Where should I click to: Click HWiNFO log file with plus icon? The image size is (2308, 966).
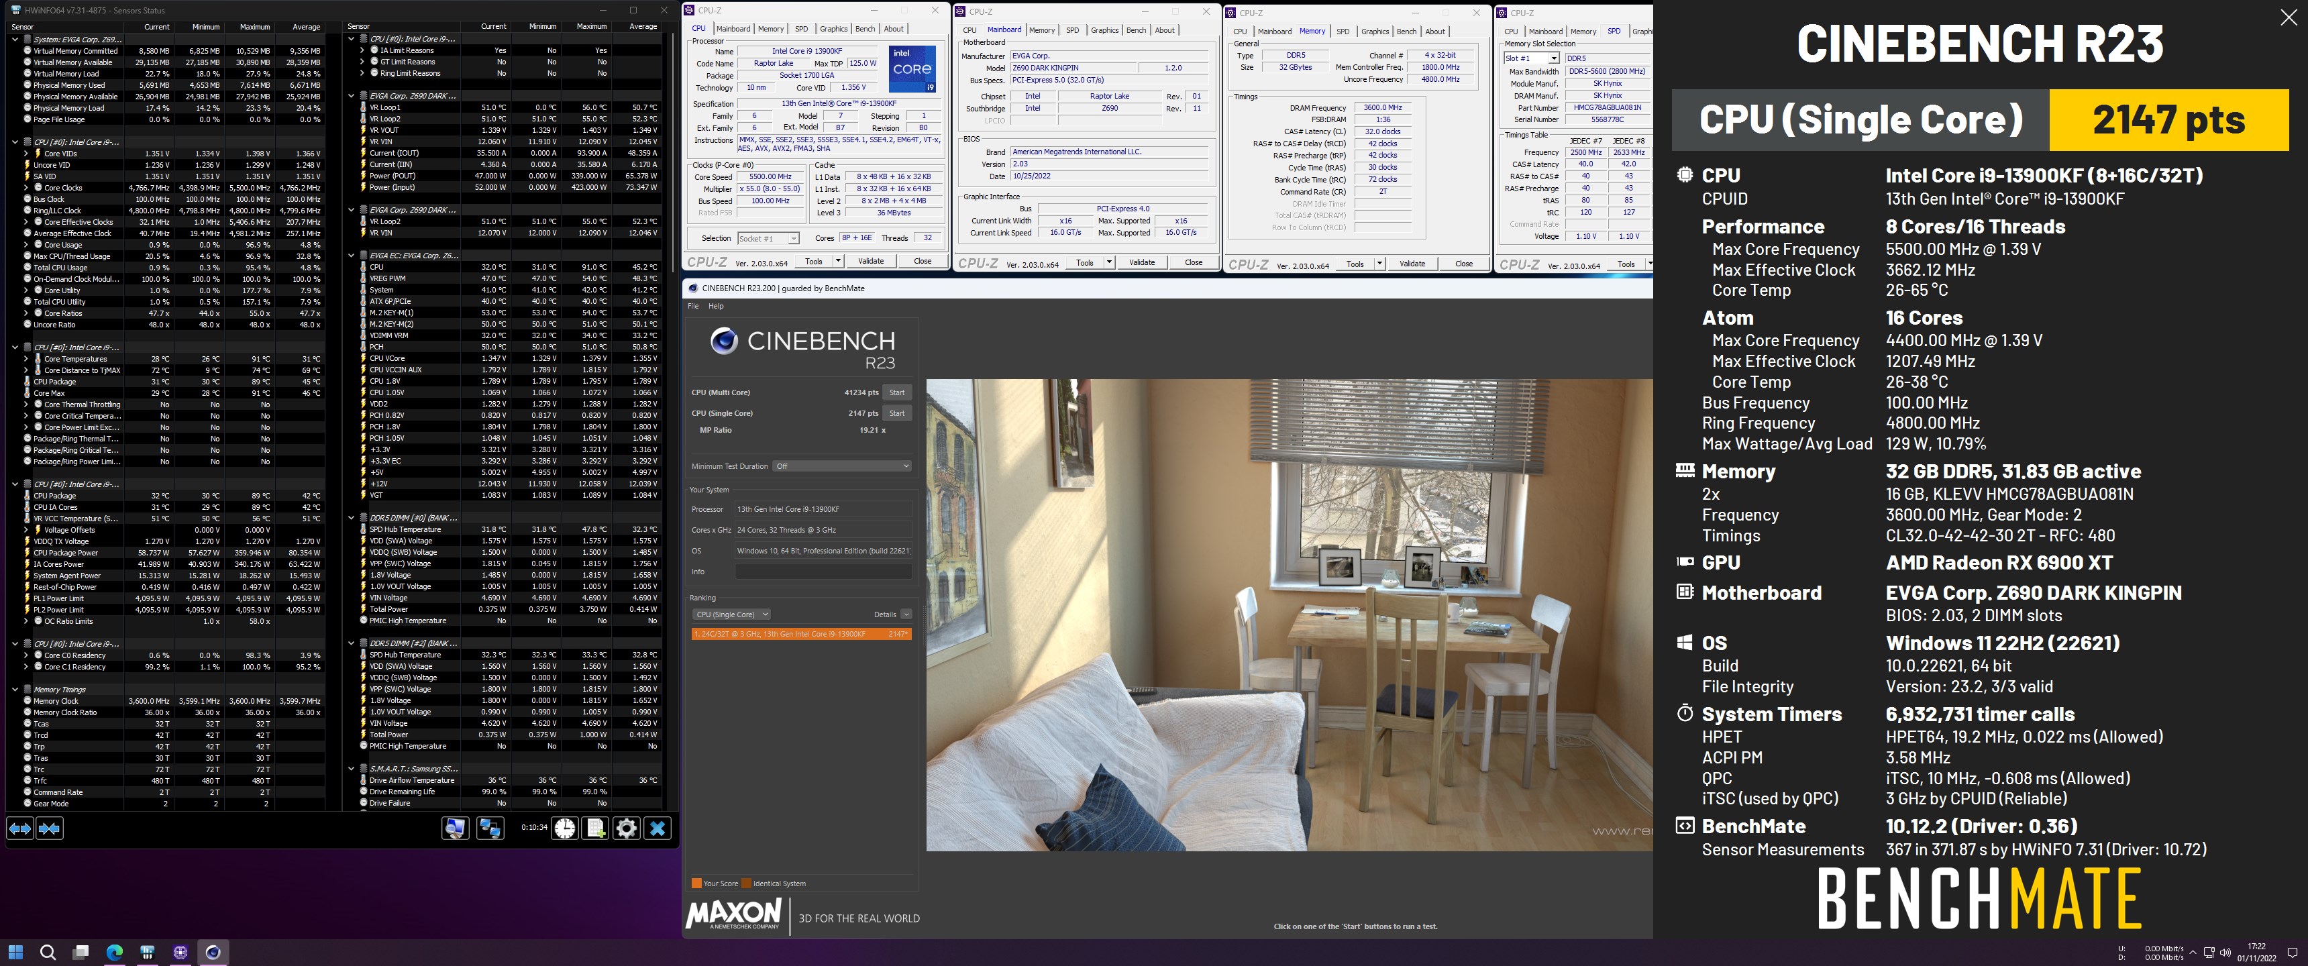[595, 828]
